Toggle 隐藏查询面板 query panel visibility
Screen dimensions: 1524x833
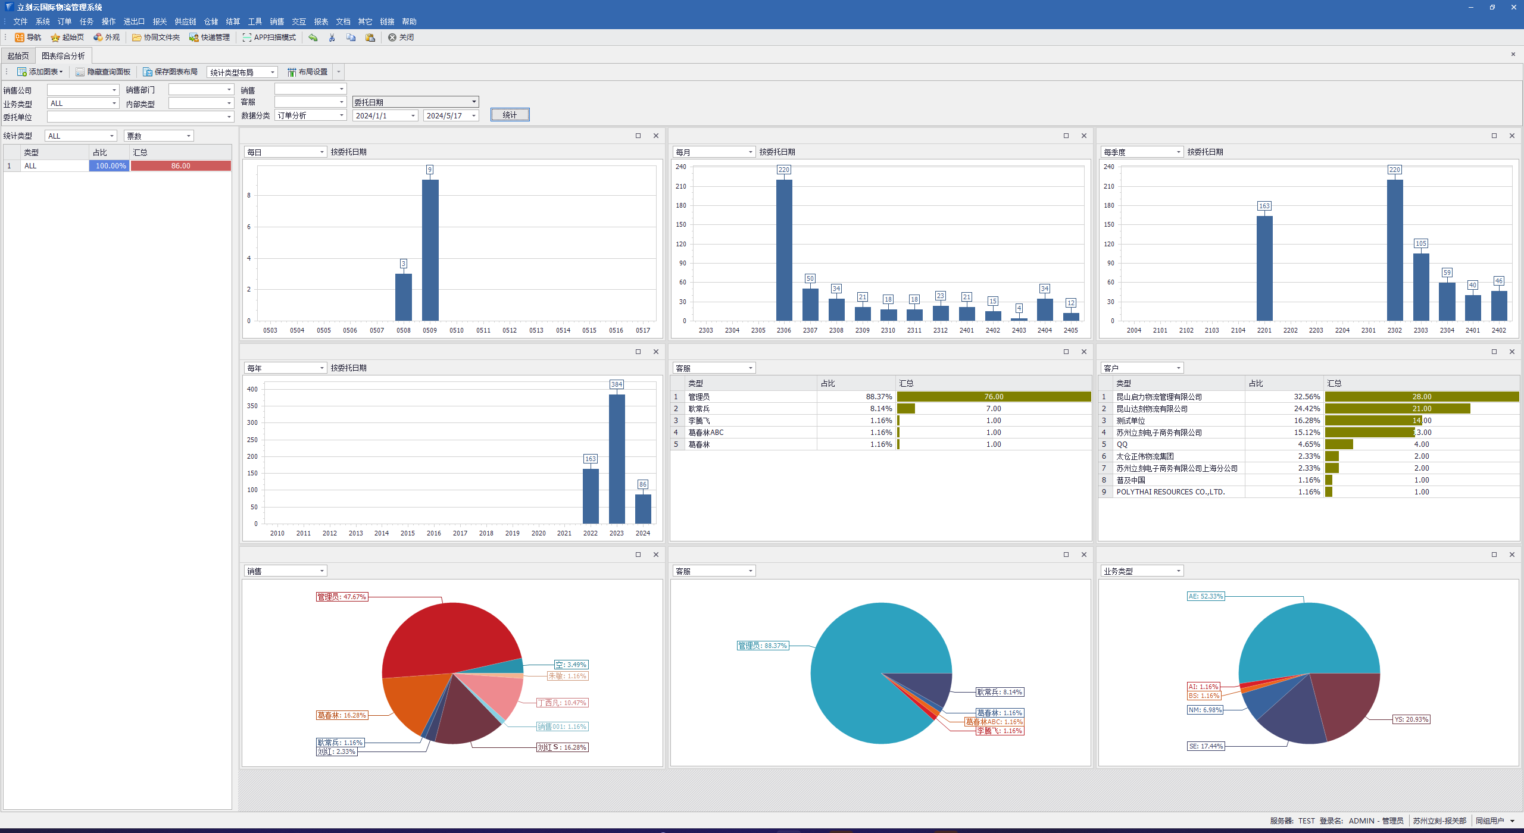(103, 72)
